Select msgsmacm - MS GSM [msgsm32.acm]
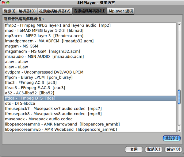Screen dimensions: 184x157 click(90, 51)
